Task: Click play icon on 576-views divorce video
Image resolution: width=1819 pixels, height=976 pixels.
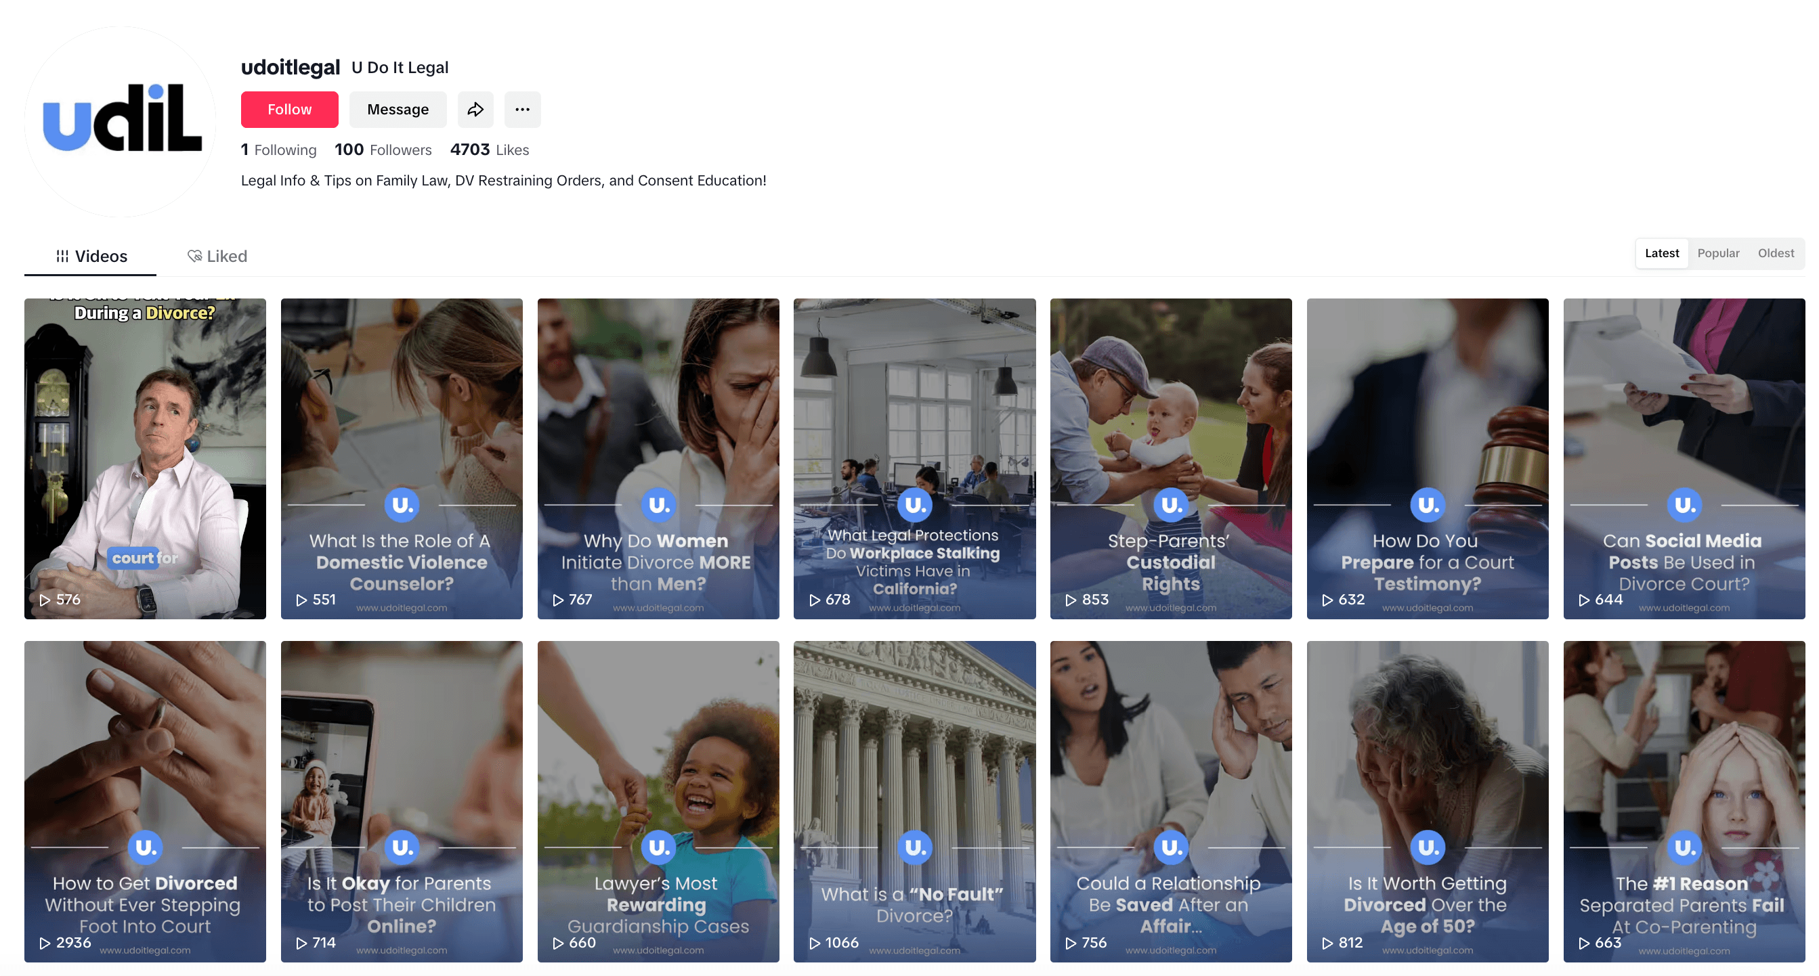Action: [45, 600]
